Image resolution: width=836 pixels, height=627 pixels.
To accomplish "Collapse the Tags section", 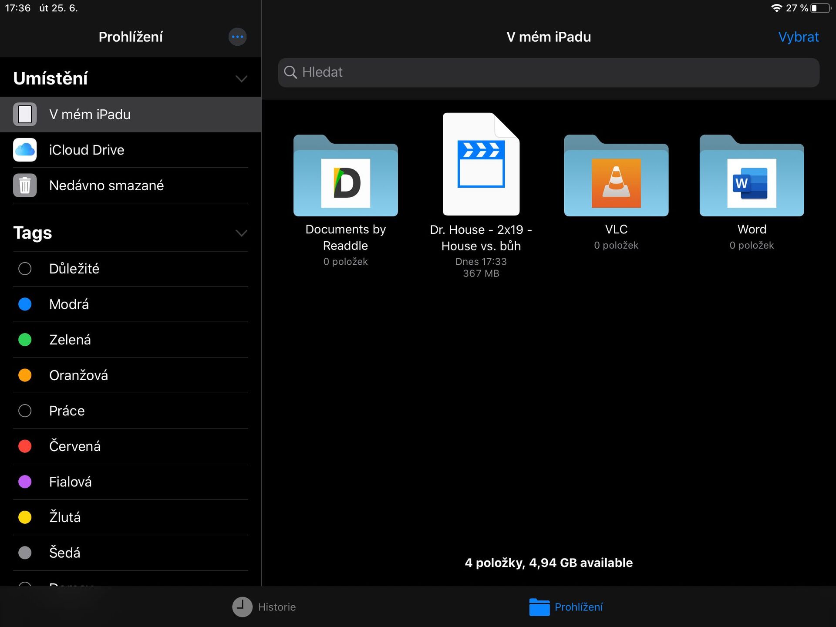I will pos(242,233).
